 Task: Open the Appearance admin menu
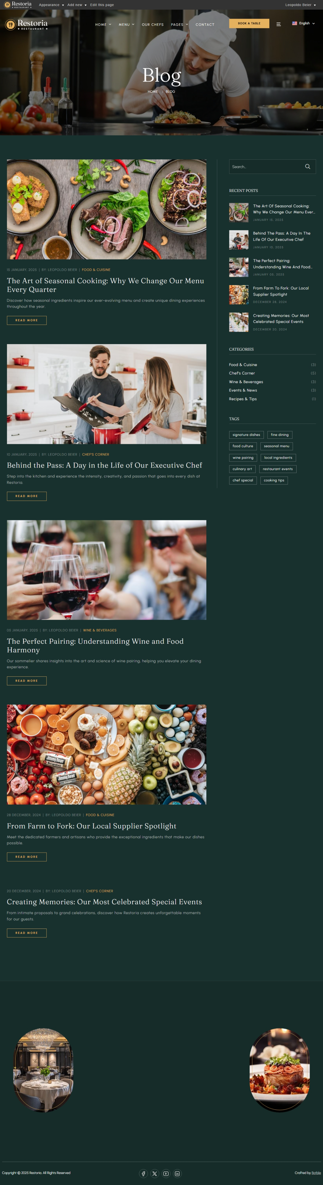[x=51, y=5]
